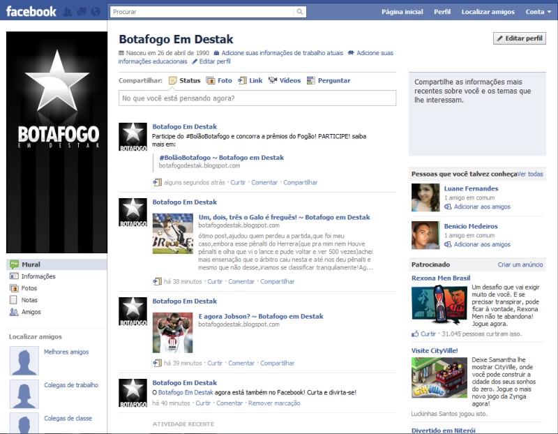Open "Um, dois, três o Galo é freguês!" link

coord(284,217)
